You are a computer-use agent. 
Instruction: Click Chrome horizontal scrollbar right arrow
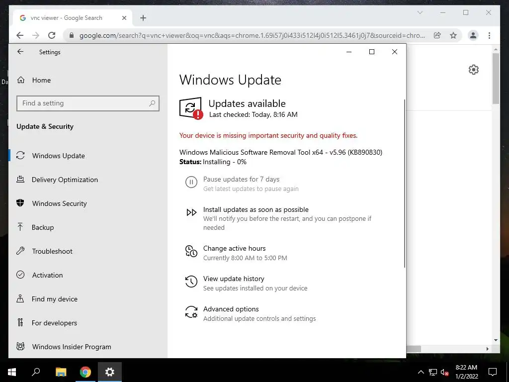tap(488, 349)
